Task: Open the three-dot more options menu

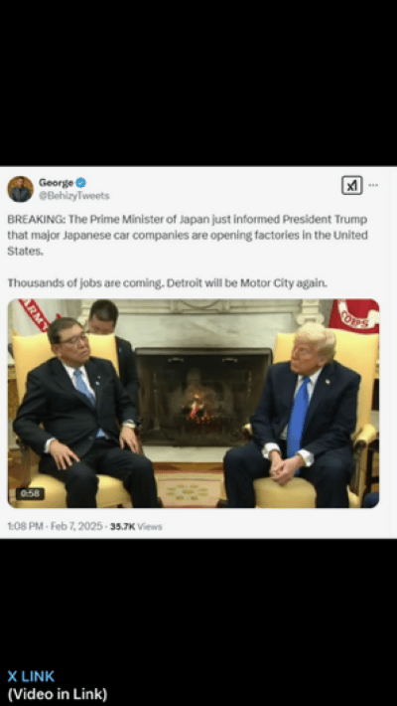Action: click(x=373, y=185)
